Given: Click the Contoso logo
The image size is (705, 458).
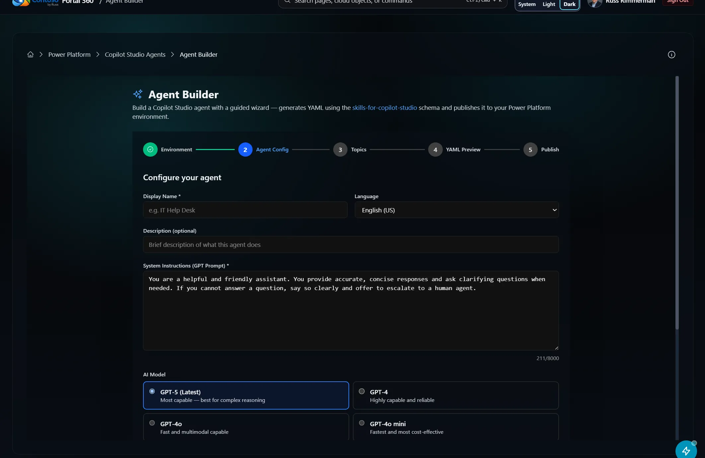Looking at the screenshot, I should tap(35, 3).
